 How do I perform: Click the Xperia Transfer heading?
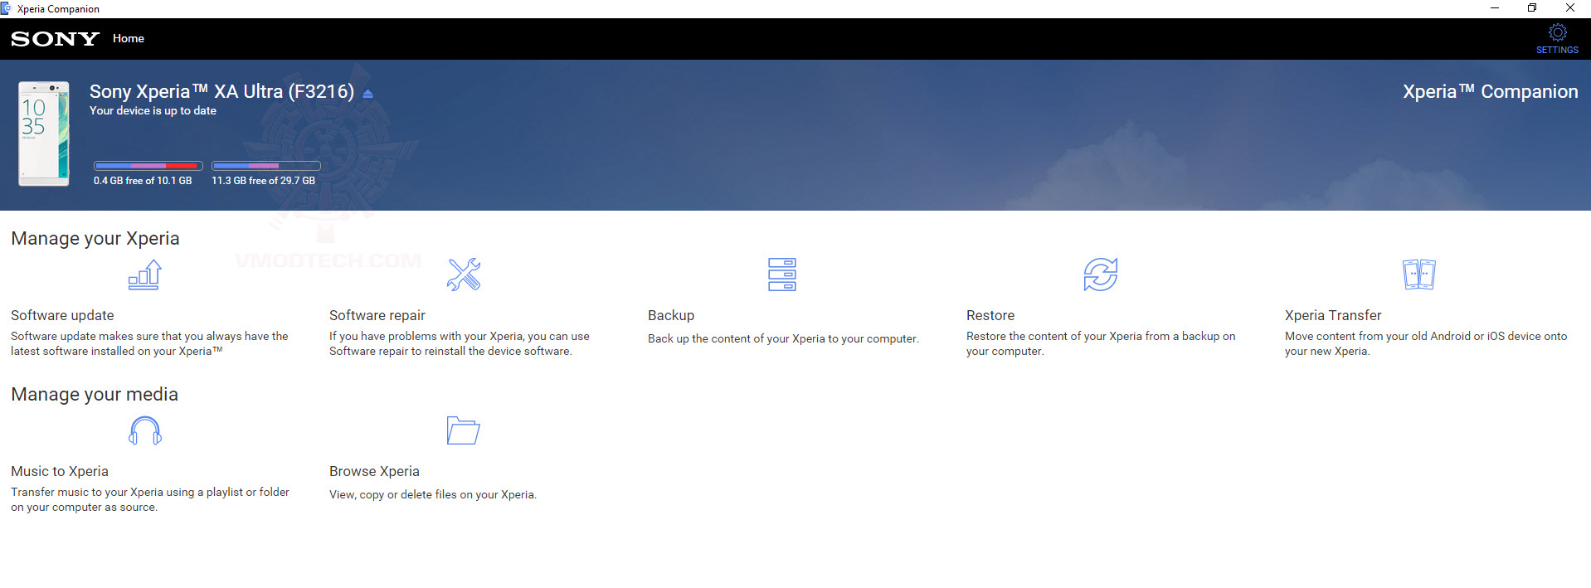(x=1333, y=315)
